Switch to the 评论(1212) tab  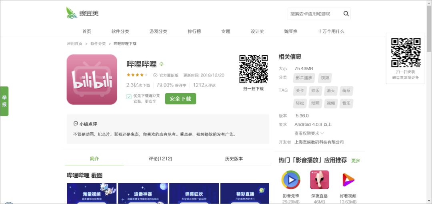pyautogui.click(x=161, y=159)
